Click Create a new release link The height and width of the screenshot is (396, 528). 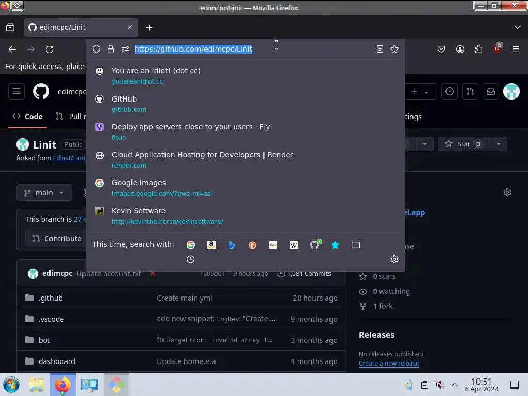(x=389, y=364)
